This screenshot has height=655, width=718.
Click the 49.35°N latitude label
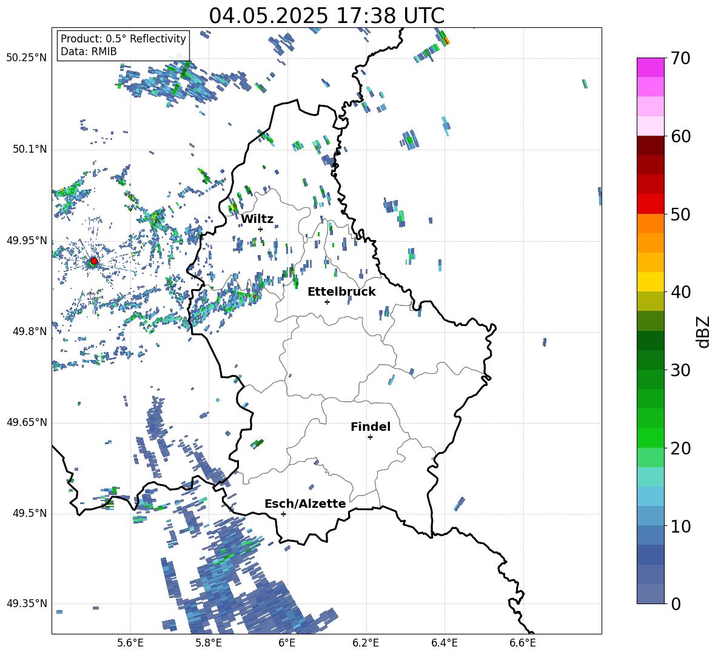pyautogui.click(x=27, y=603)
